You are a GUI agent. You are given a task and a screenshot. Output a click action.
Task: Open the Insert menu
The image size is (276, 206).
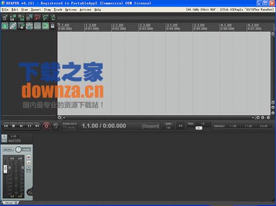[x=36, y=9]
